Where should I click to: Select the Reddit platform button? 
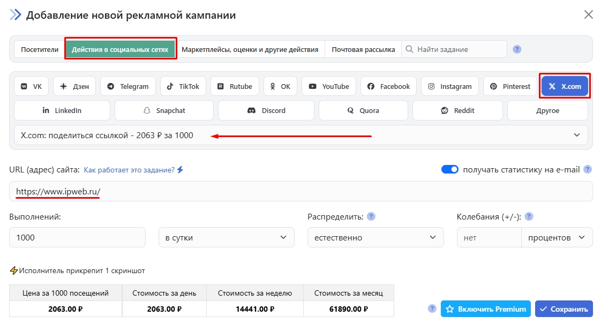(457, 110)
